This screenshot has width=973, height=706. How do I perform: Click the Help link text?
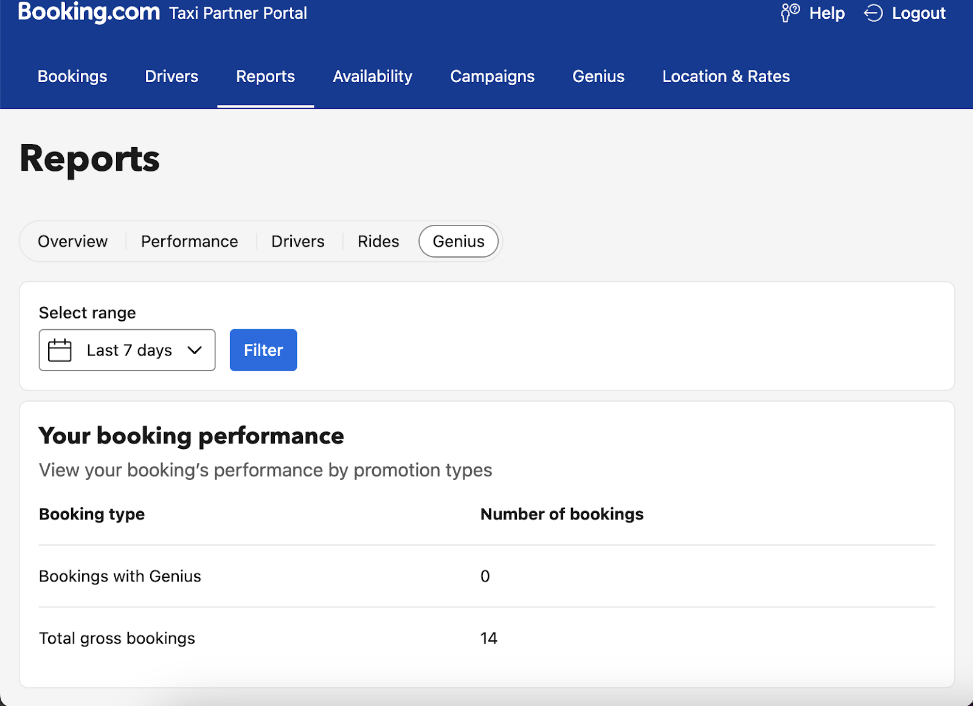[827, 13]
